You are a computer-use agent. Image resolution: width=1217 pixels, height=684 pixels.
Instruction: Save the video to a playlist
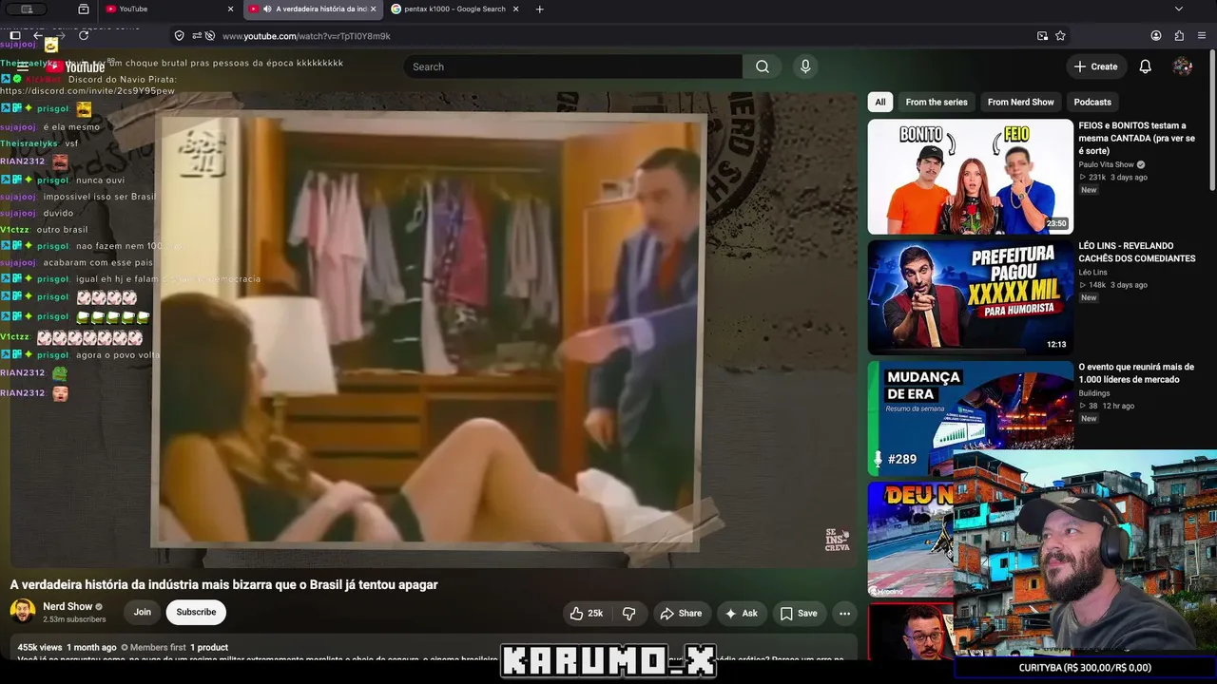pyautogui.click(x=799, y=614)
